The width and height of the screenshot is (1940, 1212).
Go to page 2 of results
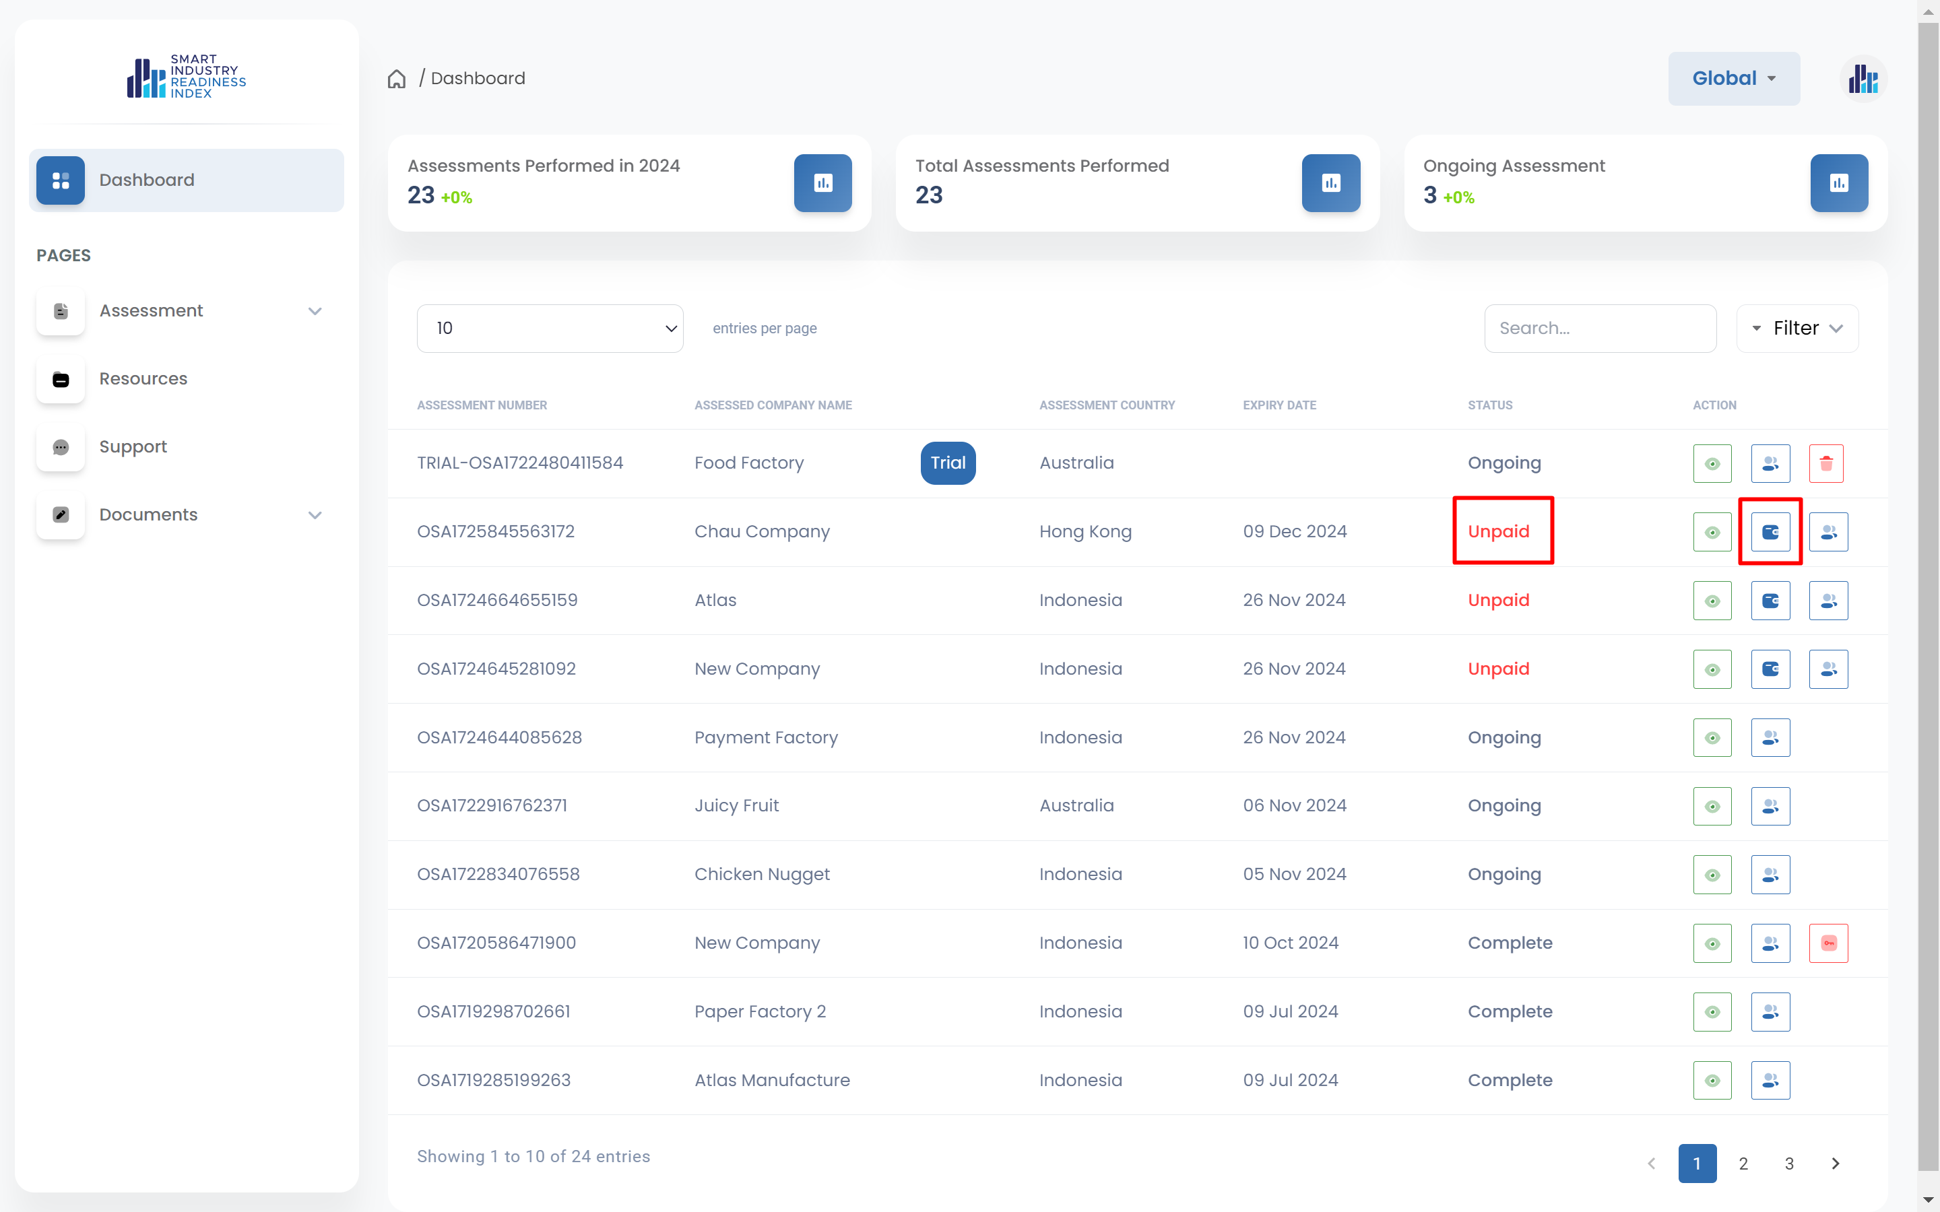(1743, 1163)
